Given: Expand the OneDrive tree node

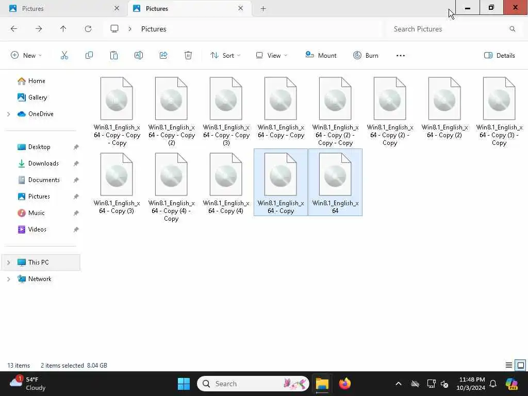Looking at the screenshot, I should pyautogui.click(x=9, y=114).
